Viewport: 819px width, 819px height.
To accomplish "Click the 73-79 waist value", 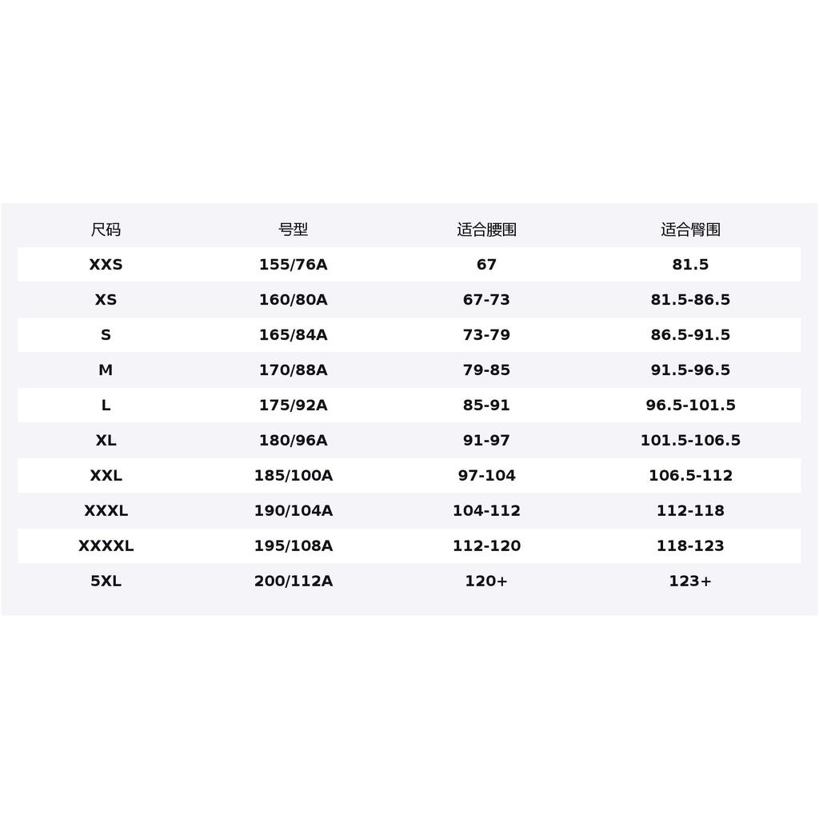I will 486,335.
